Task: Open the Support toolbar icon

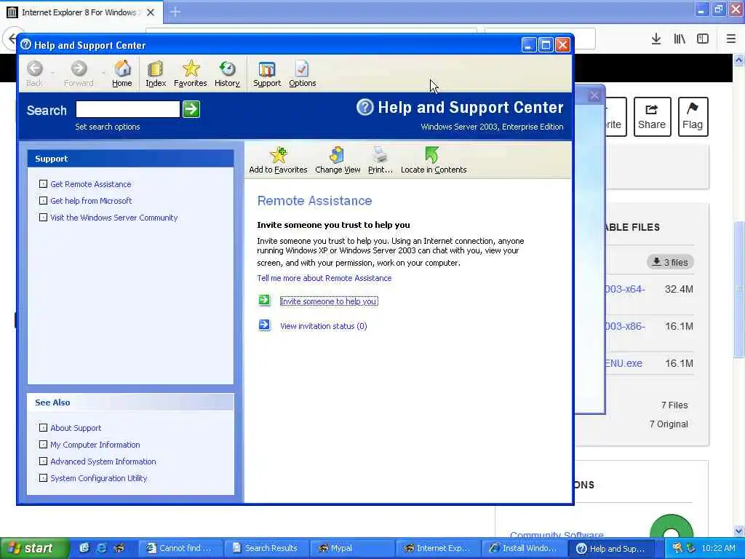Action: [x=267, y=74]
